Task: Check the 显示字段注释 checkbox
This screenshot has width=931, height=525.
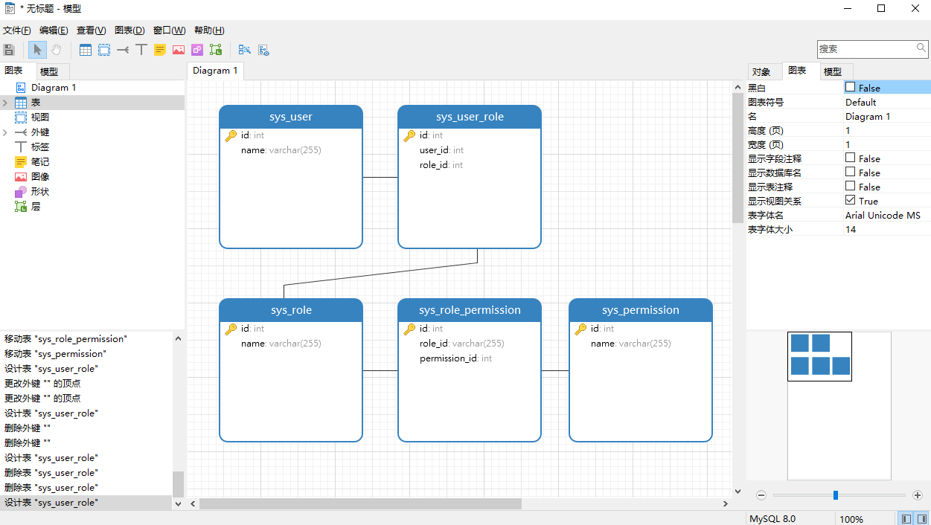Action: pyautogui.click(x=851, y=158)
